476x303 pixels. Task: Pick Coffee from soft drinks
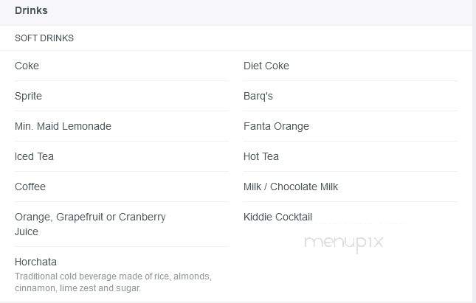(30, 187)
